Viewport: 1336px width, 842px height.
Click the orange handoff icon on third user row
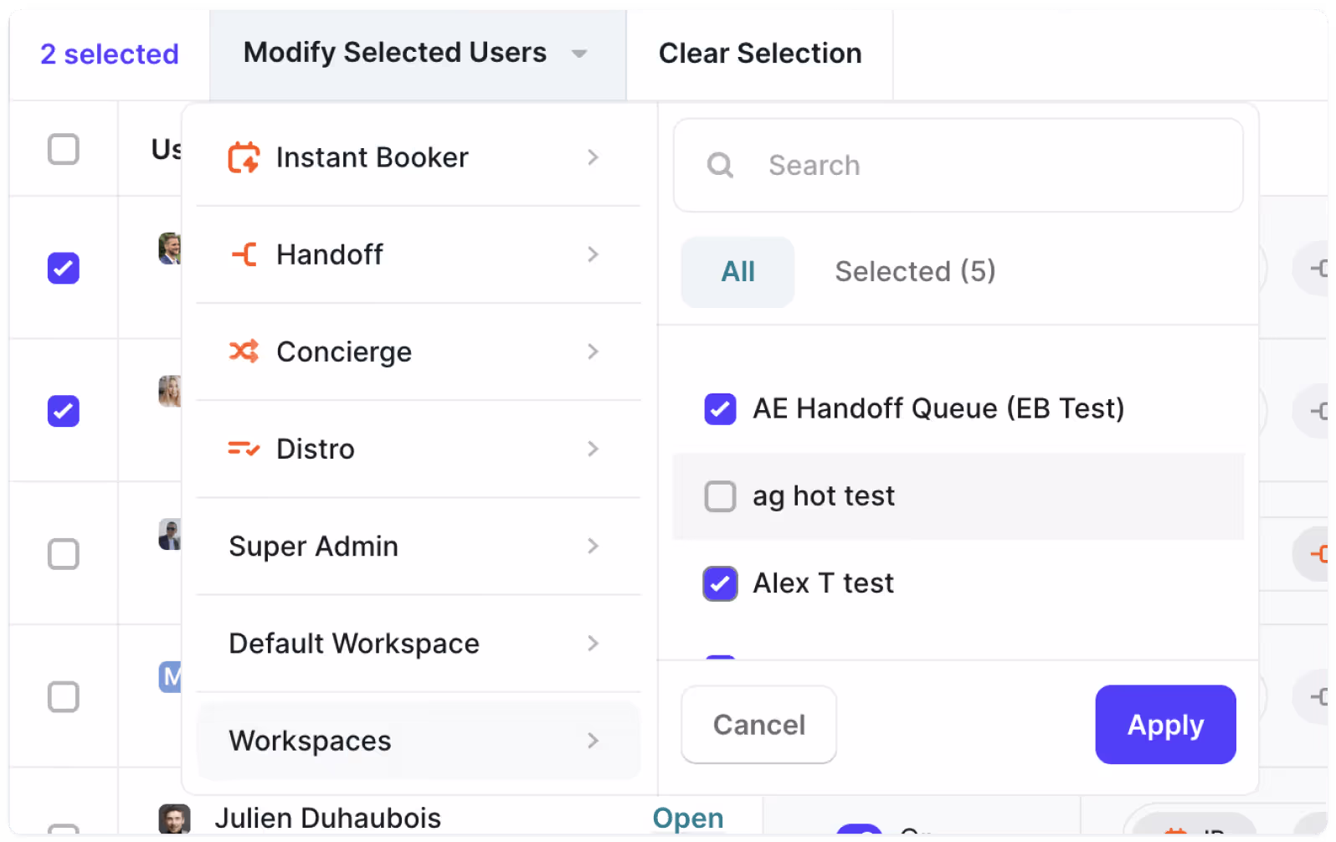tap(1319, 554)
